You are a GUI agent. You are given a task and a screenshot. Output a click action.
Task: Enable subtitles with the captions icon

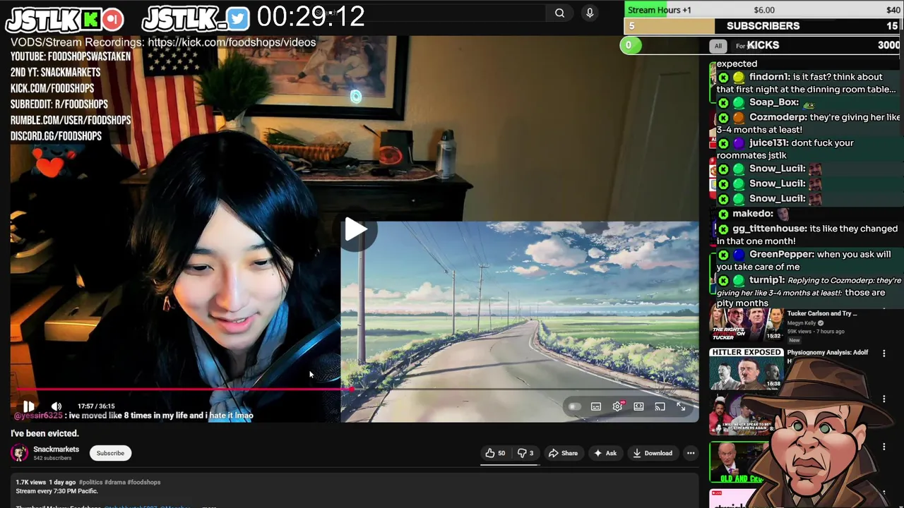[596, 406]
